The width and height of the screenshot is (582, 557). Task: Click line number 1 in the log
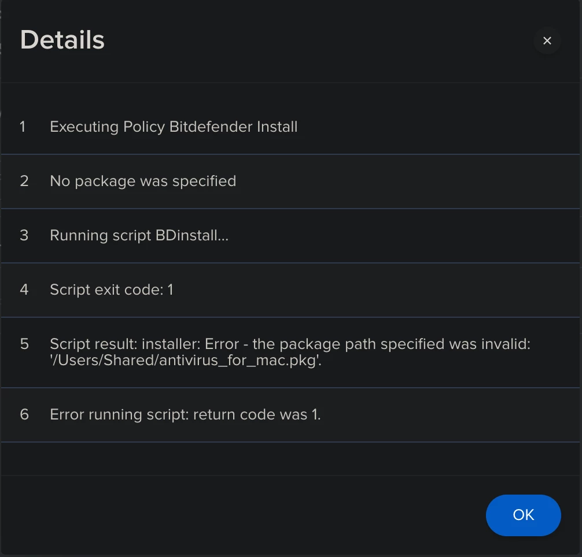tap(23, 127)
